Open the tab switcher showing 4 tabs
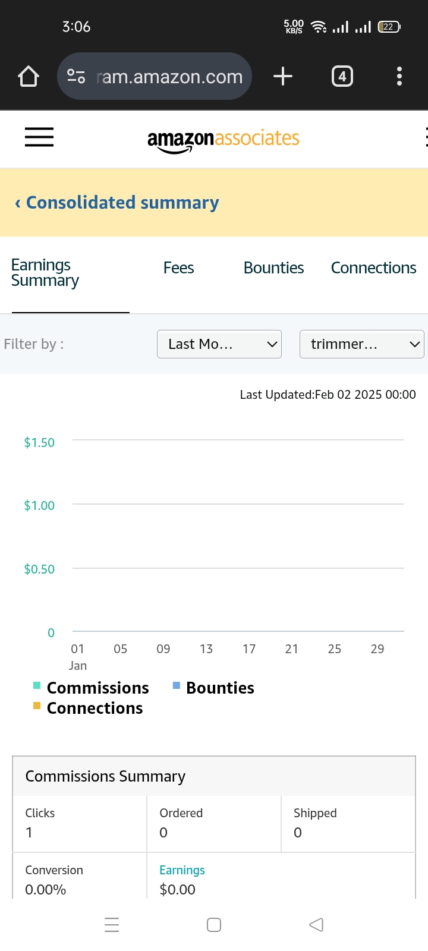The height and width of the screenshot is (951, 428). [342, 76]
